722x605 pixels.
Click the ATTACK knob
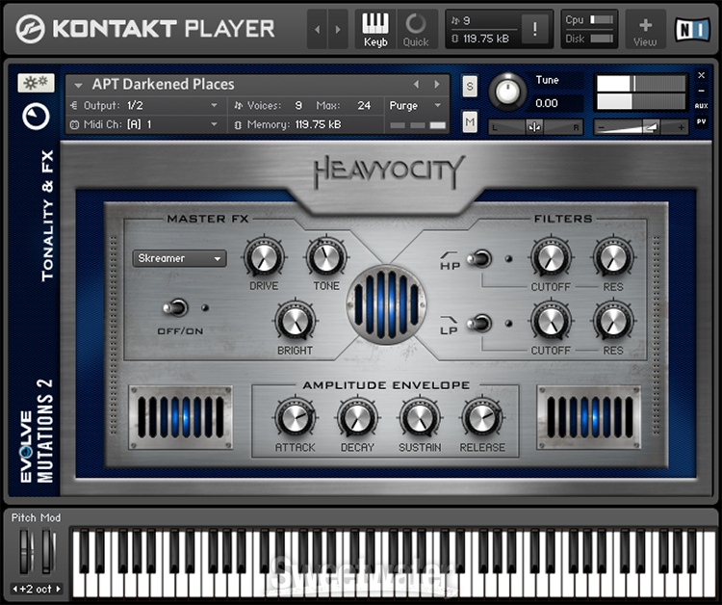[296, 418]
